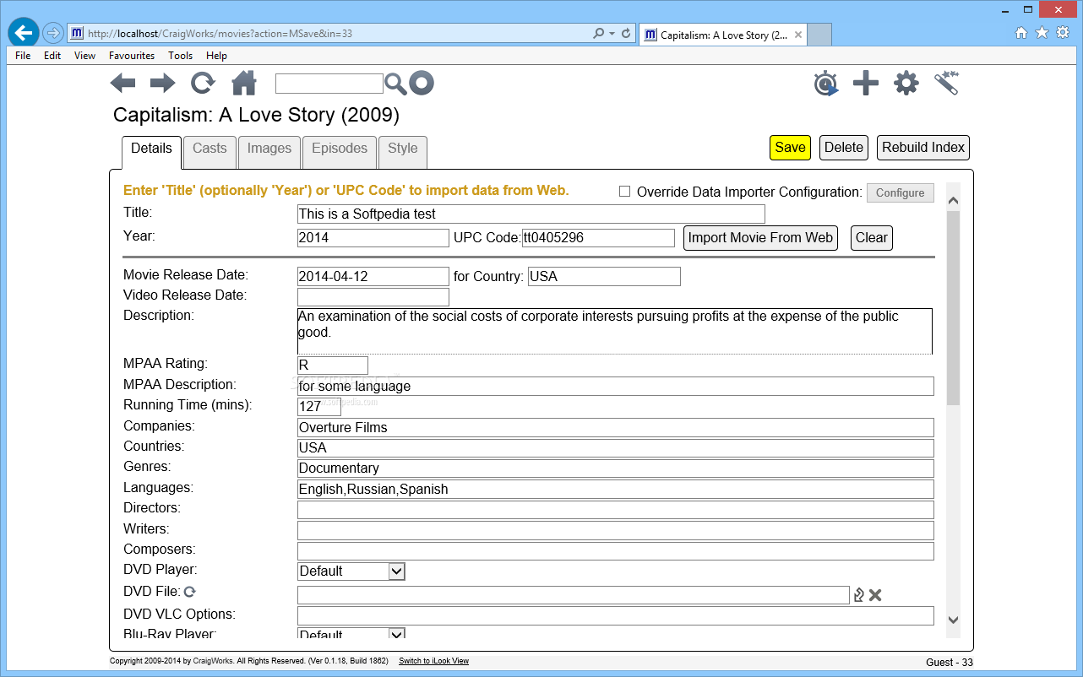Select the Capitalism: A Love Story browser tab

point(723,35)
